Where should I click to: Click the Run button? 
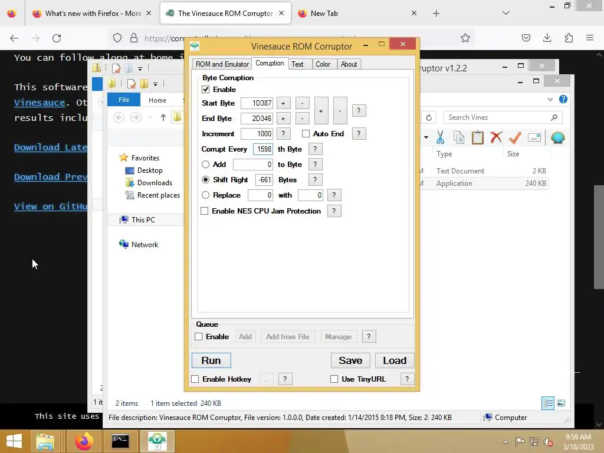coord(211,360)
